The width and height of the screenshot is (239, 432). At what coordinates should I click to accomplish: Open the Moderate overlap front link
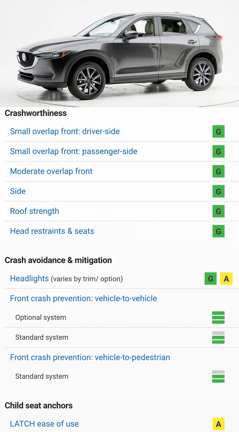tap(51, 171)
